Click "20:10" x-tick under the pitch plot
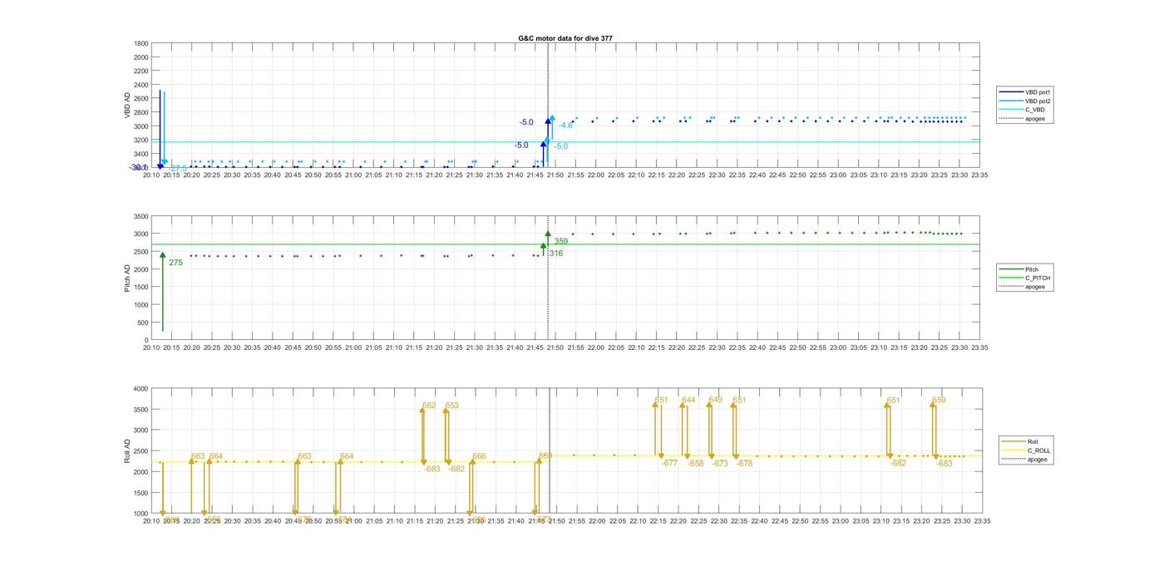 pyautogui.click(x=151, y=348)
